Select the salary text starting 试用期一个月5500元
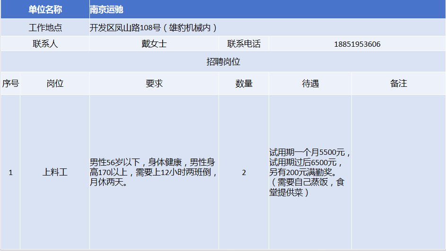The image size is (446, 251). click(x=310, y=172)
